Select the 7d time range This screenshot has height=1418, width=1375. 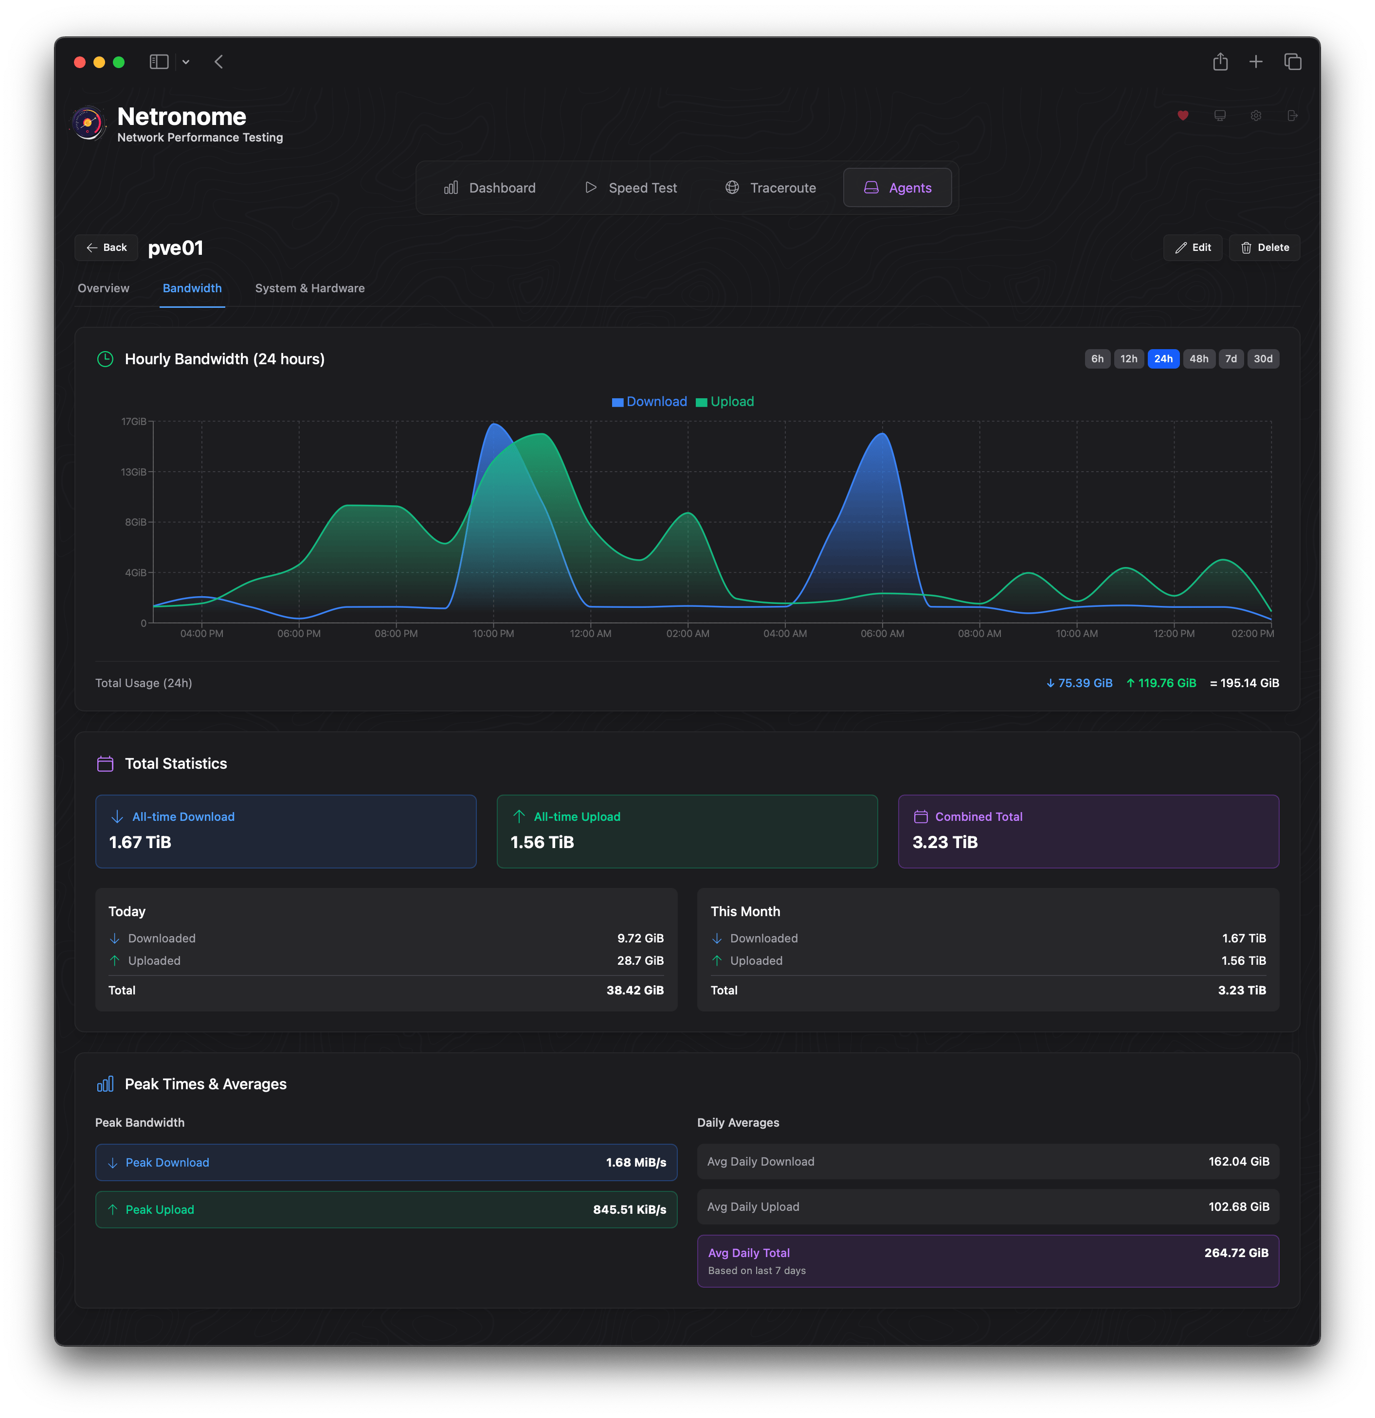click(1230, 359)
